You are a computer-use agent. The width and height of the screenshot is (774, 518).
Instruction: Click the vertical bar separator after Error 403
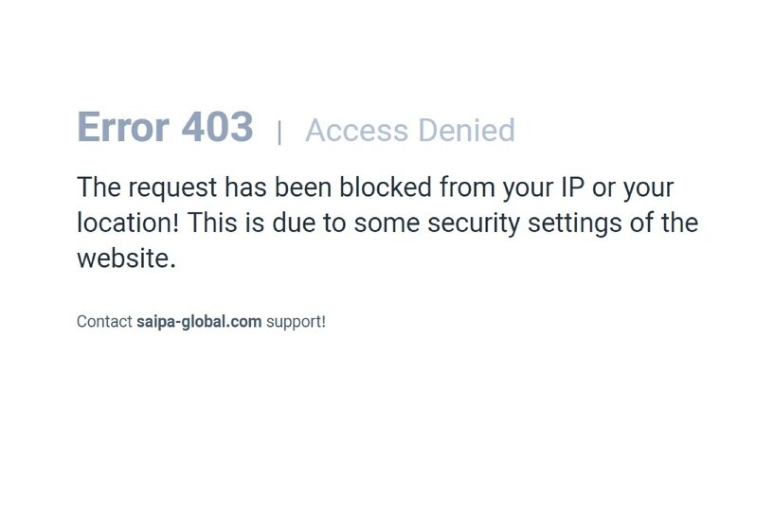(x=279, y=133)
